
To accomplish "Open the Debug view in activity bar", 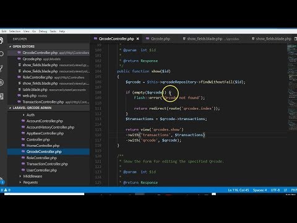I will pyautogui.click(x=2, y=82).
